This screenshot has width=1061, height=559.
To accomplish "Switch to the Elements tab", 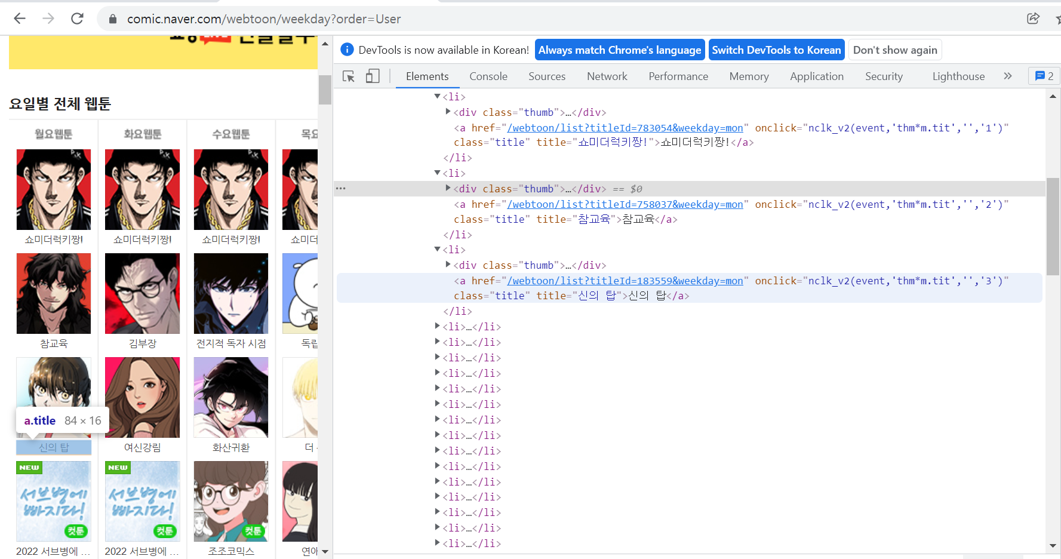I will pos(427,76).
